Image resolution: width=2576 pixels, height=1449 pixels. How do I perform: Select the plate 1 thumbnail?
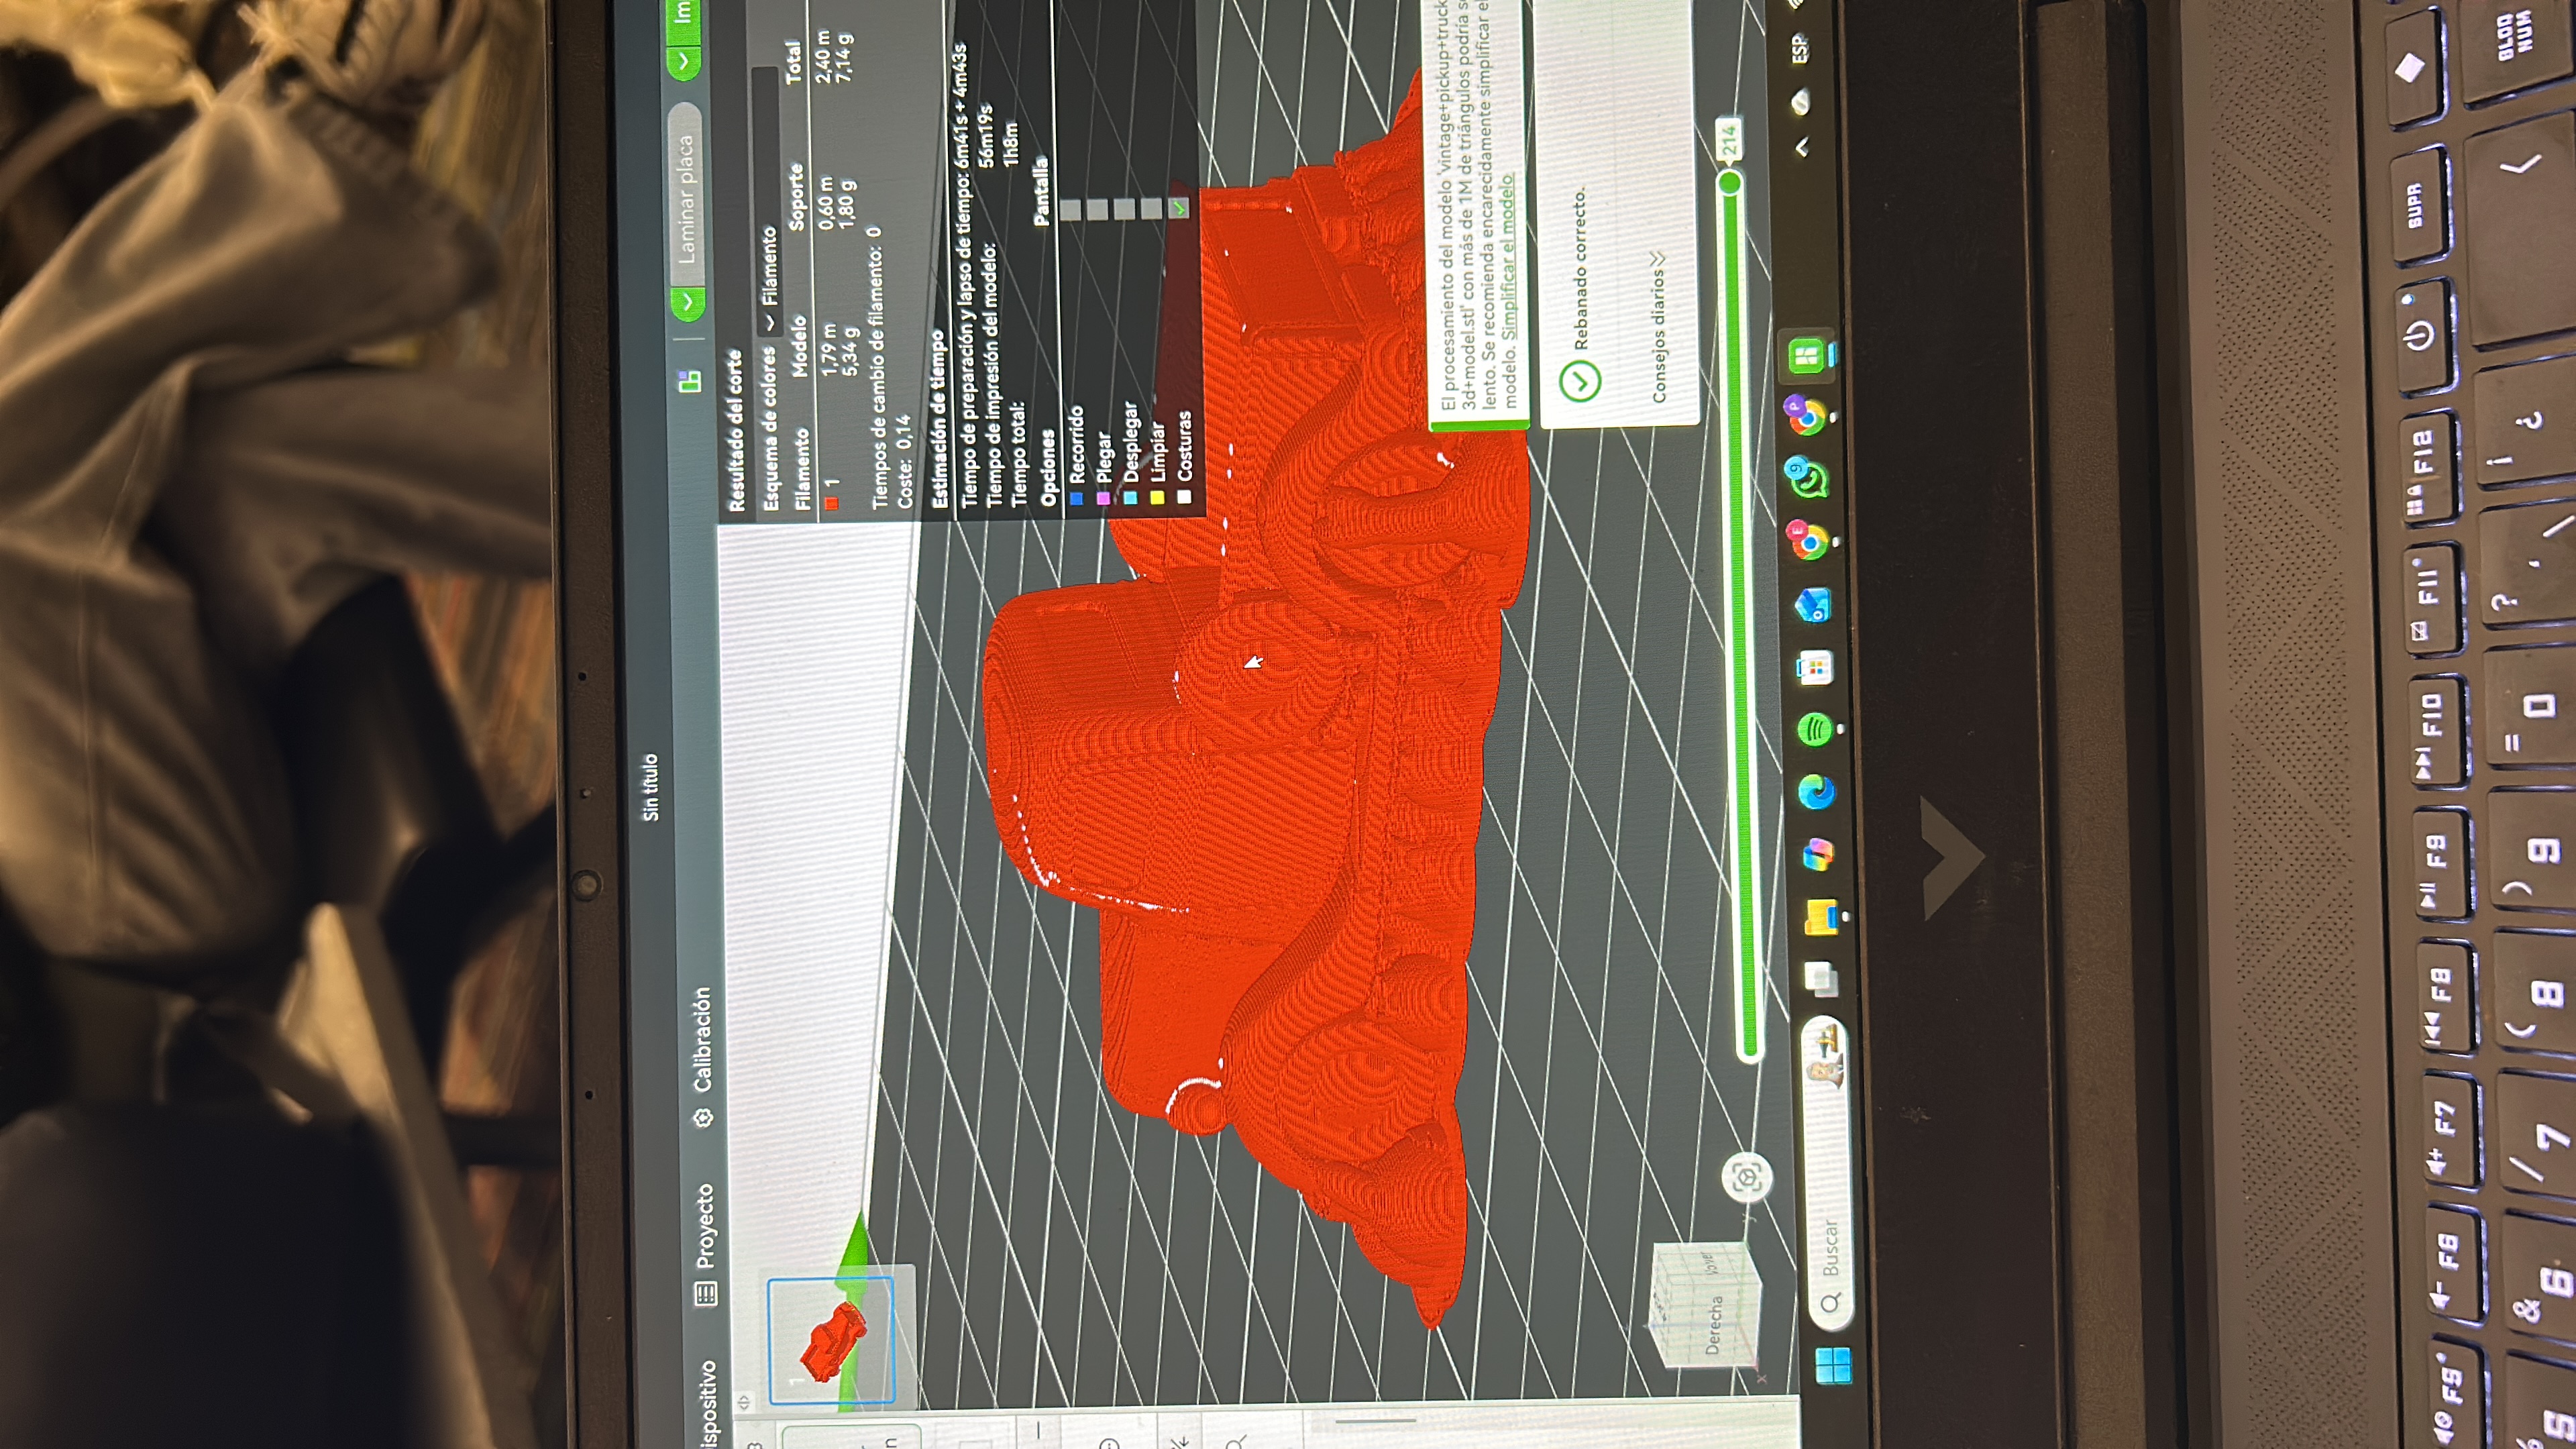(830, 1340)
